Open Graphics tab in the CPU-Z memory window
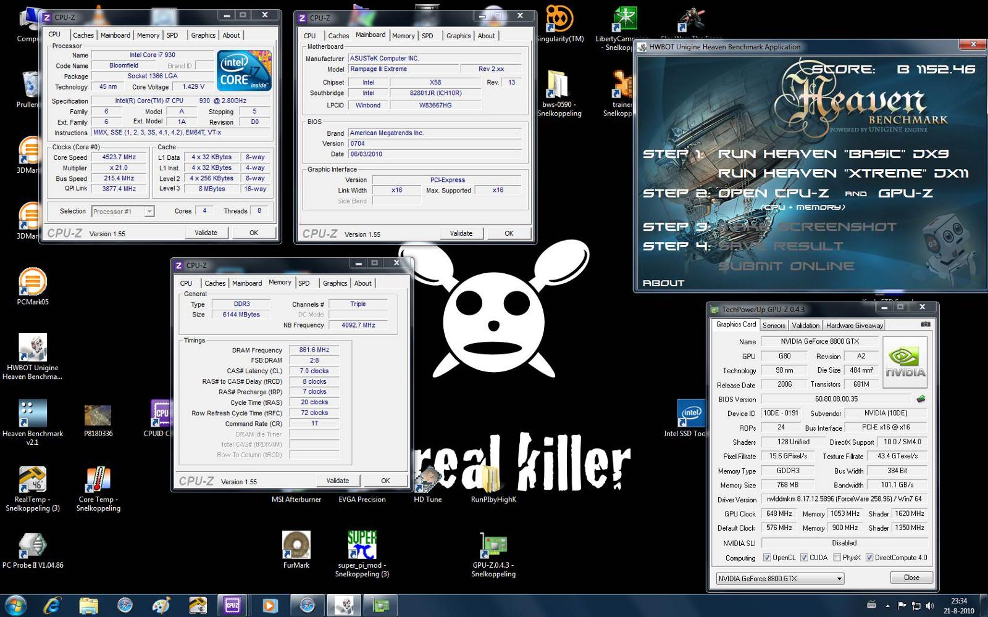 [335, 283]
